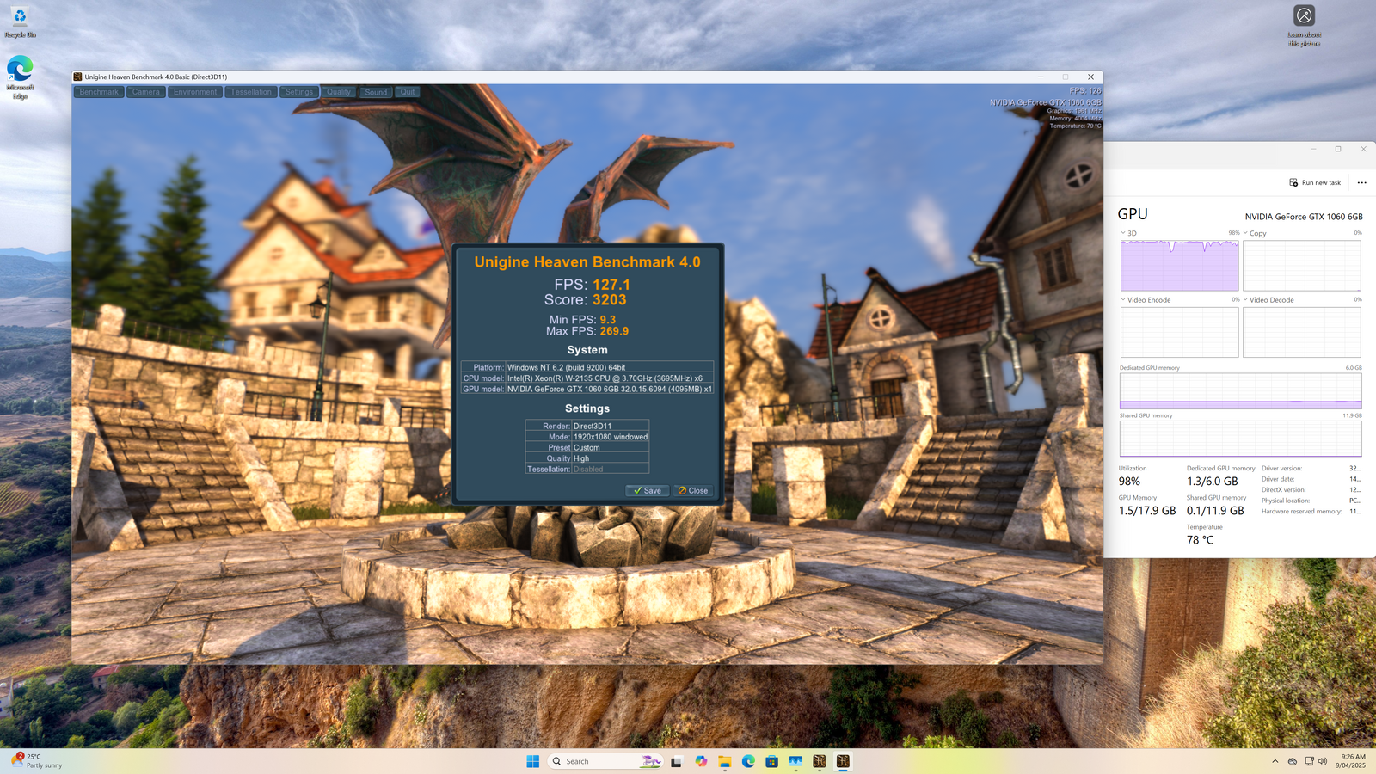The width and height of the screenshot is (1376, 774).
Task: Click the 'Driver version:' label in Task Manager
Action: 1281,469
